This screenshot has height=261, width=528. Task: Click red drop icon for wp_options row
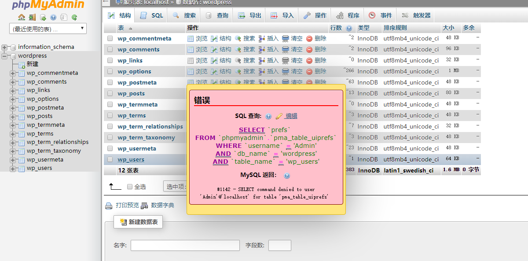point(309,72)
